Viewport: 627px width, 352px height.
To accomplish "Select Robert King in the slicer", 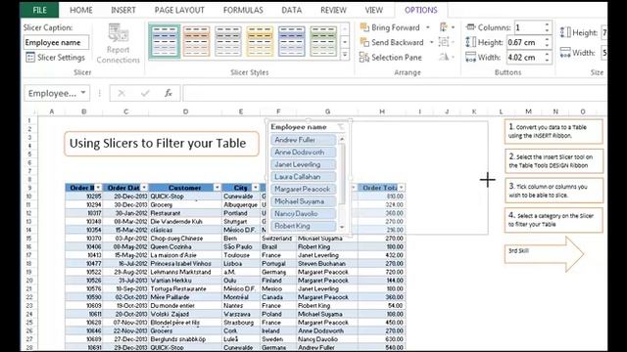I will [x=303, y=226].
